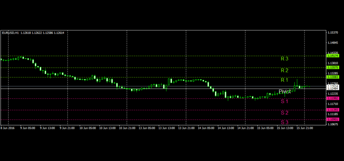
Task: Select the R 2 resistance label
Action: (285, 71)
